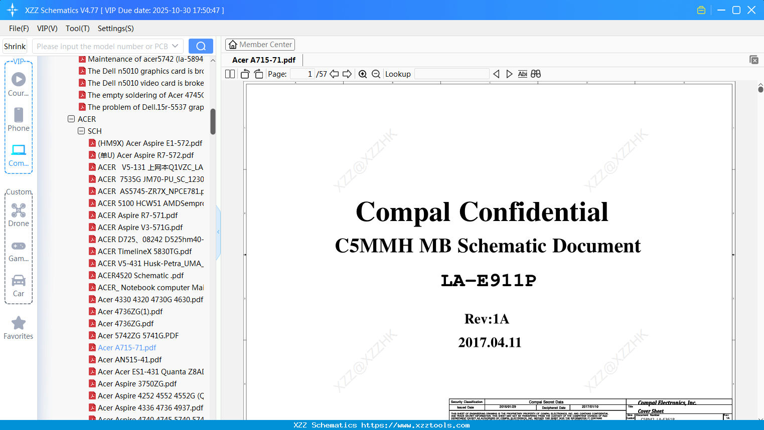Click the Lookup text field

tap(452, 74)
